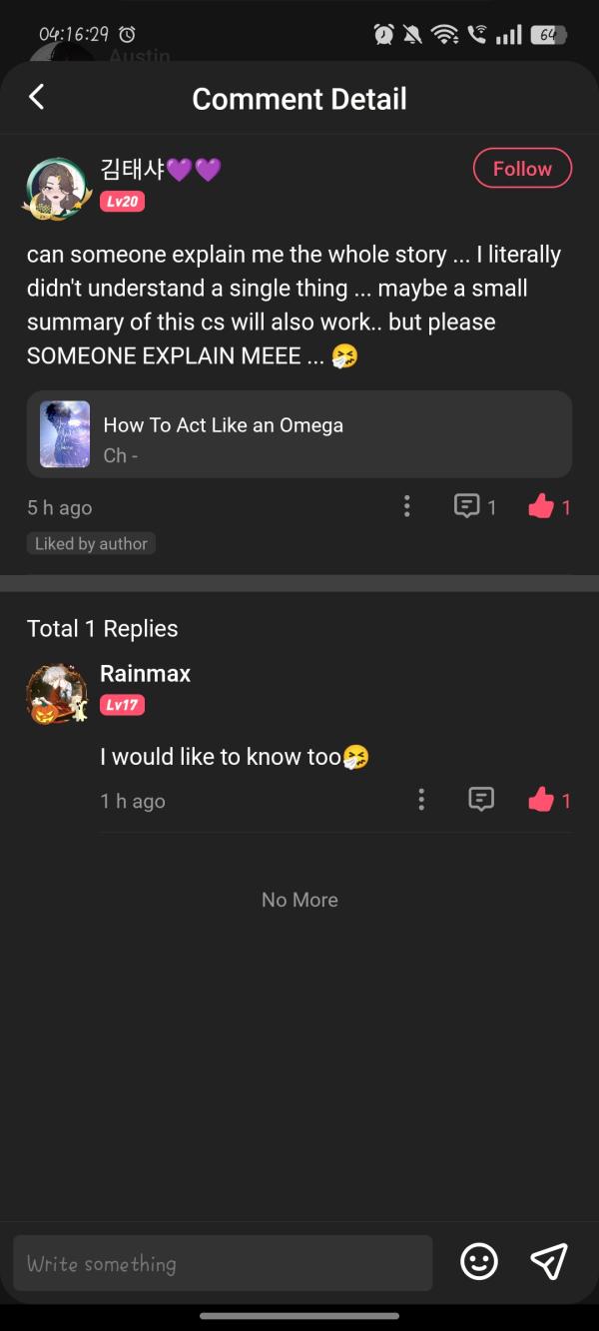Screen dimensions: 599x1331
Task: Tap the Liked by author tag
Action: coord(91,544)
